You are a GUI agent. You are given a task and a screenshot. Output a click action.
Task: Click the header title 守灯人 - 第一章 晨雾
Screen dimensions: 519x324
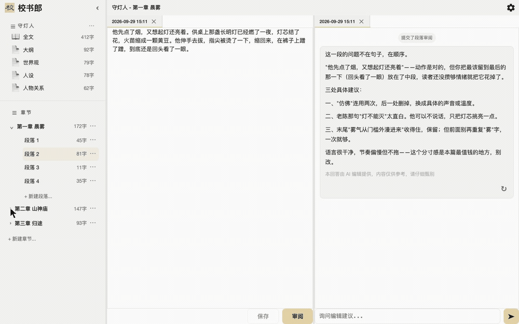(136, 7)
